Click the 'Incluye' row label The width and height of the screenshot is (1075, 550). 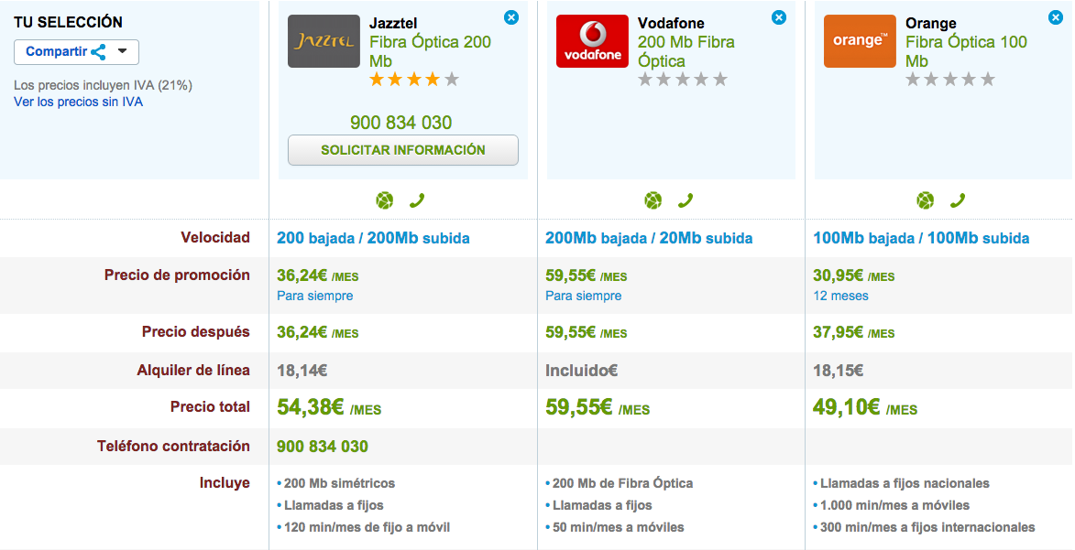pos(225,483)
